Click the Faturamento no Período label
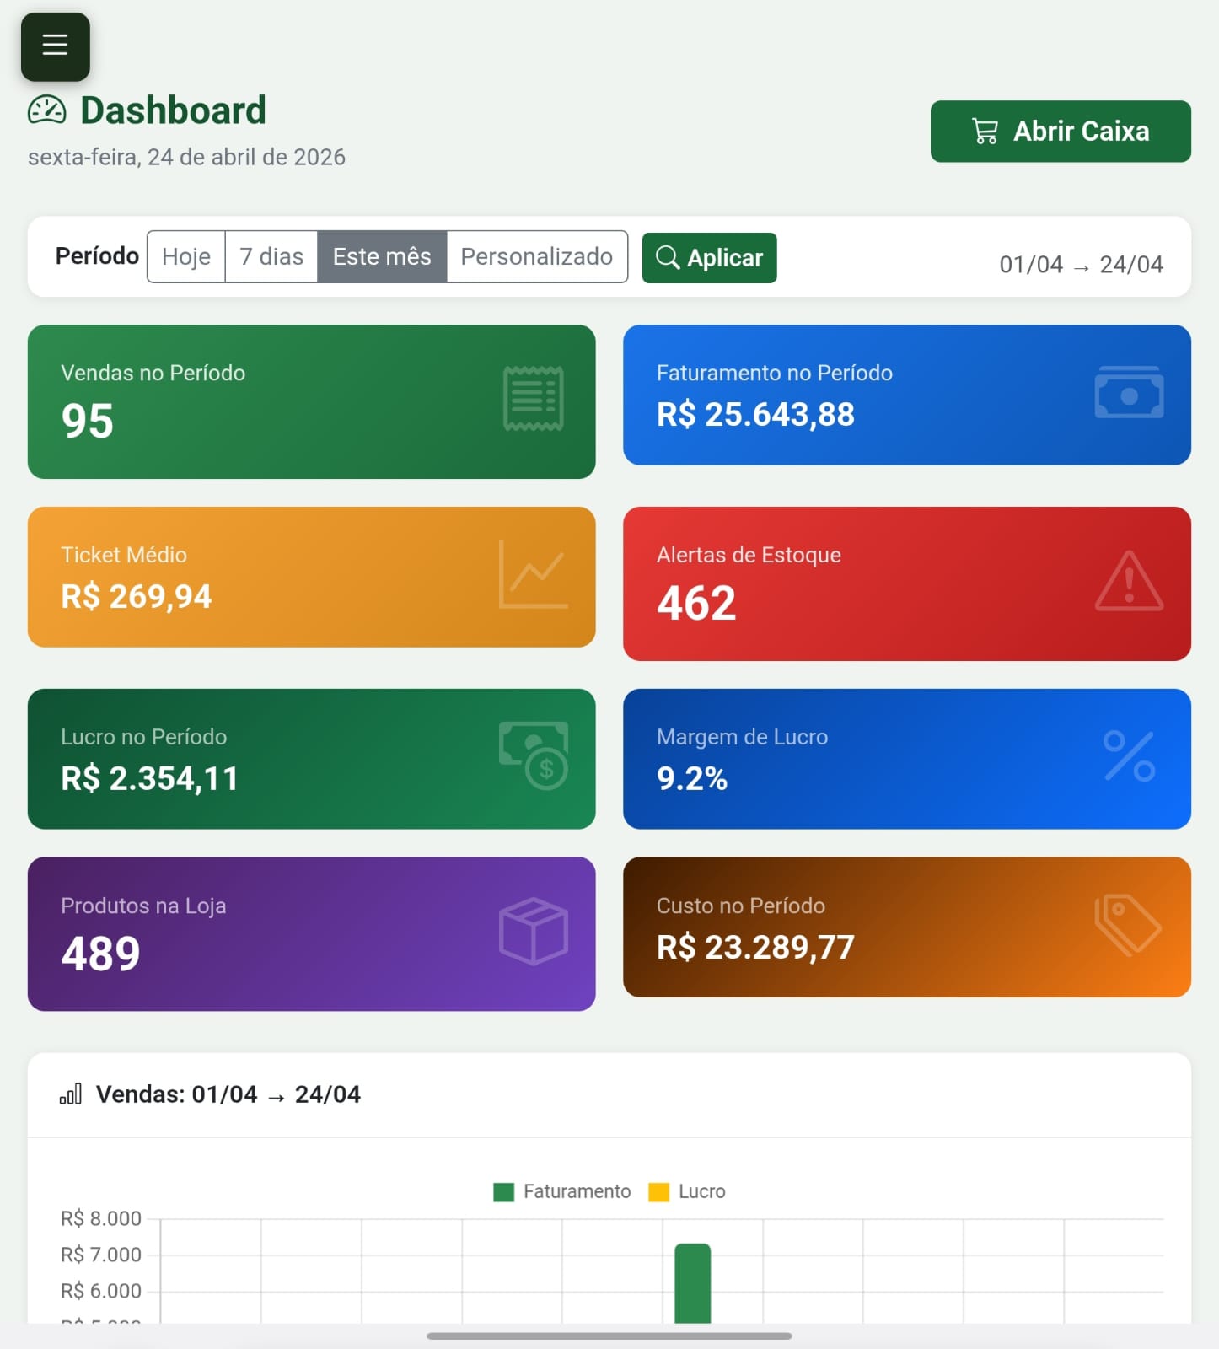The width and height of the screenshot is (1219, 1349). click(x=775, y=374)
